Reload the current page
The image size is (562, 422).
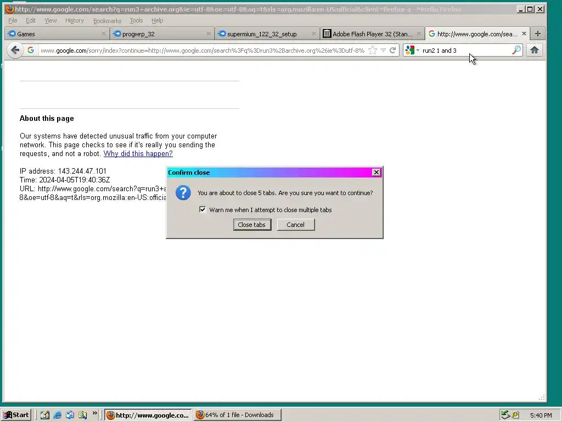(393, 50)
